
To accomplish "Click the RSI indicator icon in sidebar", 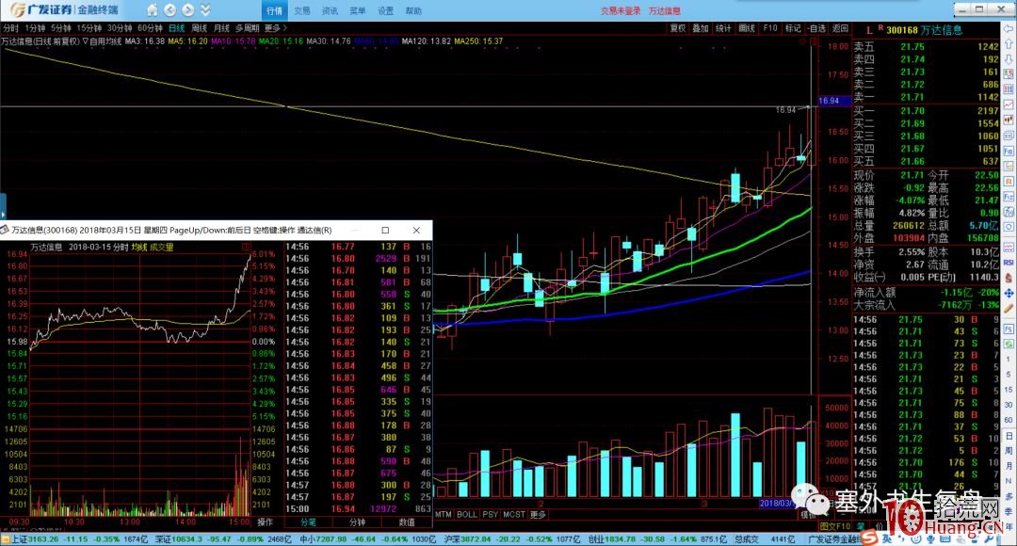I will point(1009,263).
